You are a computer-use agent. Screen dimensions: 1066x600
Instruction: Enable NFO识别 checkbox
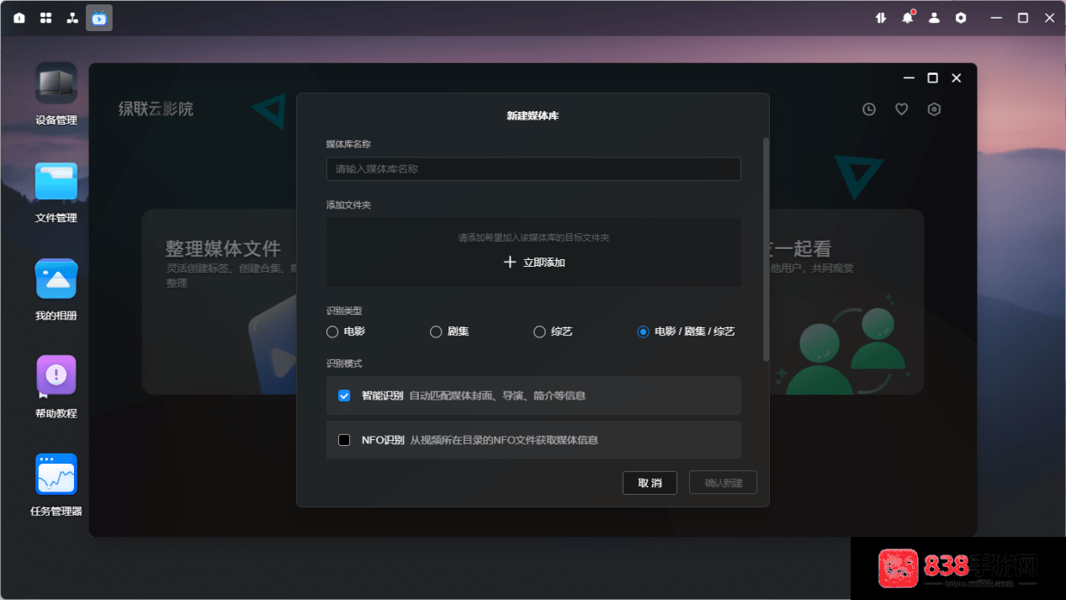344,440
